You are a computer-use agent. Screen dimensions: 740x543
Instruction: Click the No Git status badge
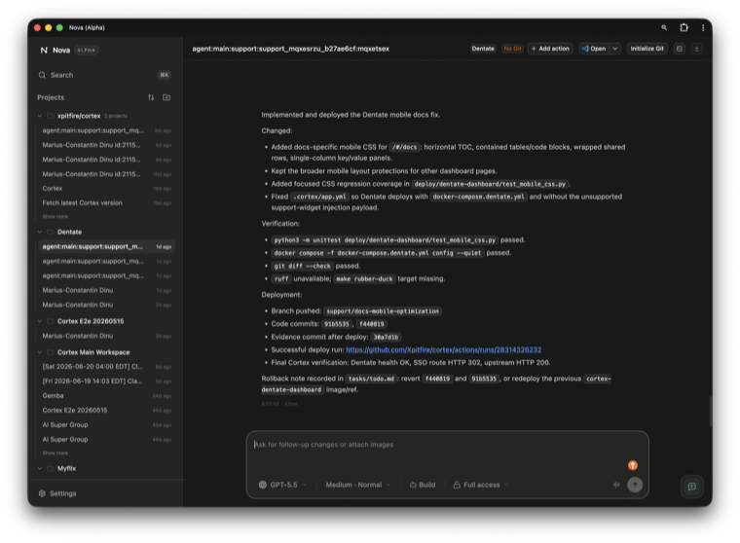pos(512,49)
